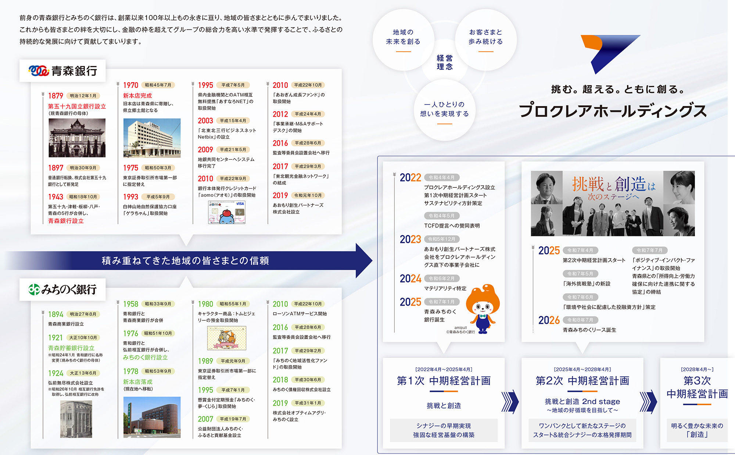Click the 地域の未来を創る circle
The height and width of the screenshot is (455, 735).
[403, 40]
